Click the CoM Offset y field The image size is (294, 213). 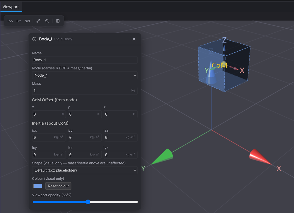[x=85, y=114]
